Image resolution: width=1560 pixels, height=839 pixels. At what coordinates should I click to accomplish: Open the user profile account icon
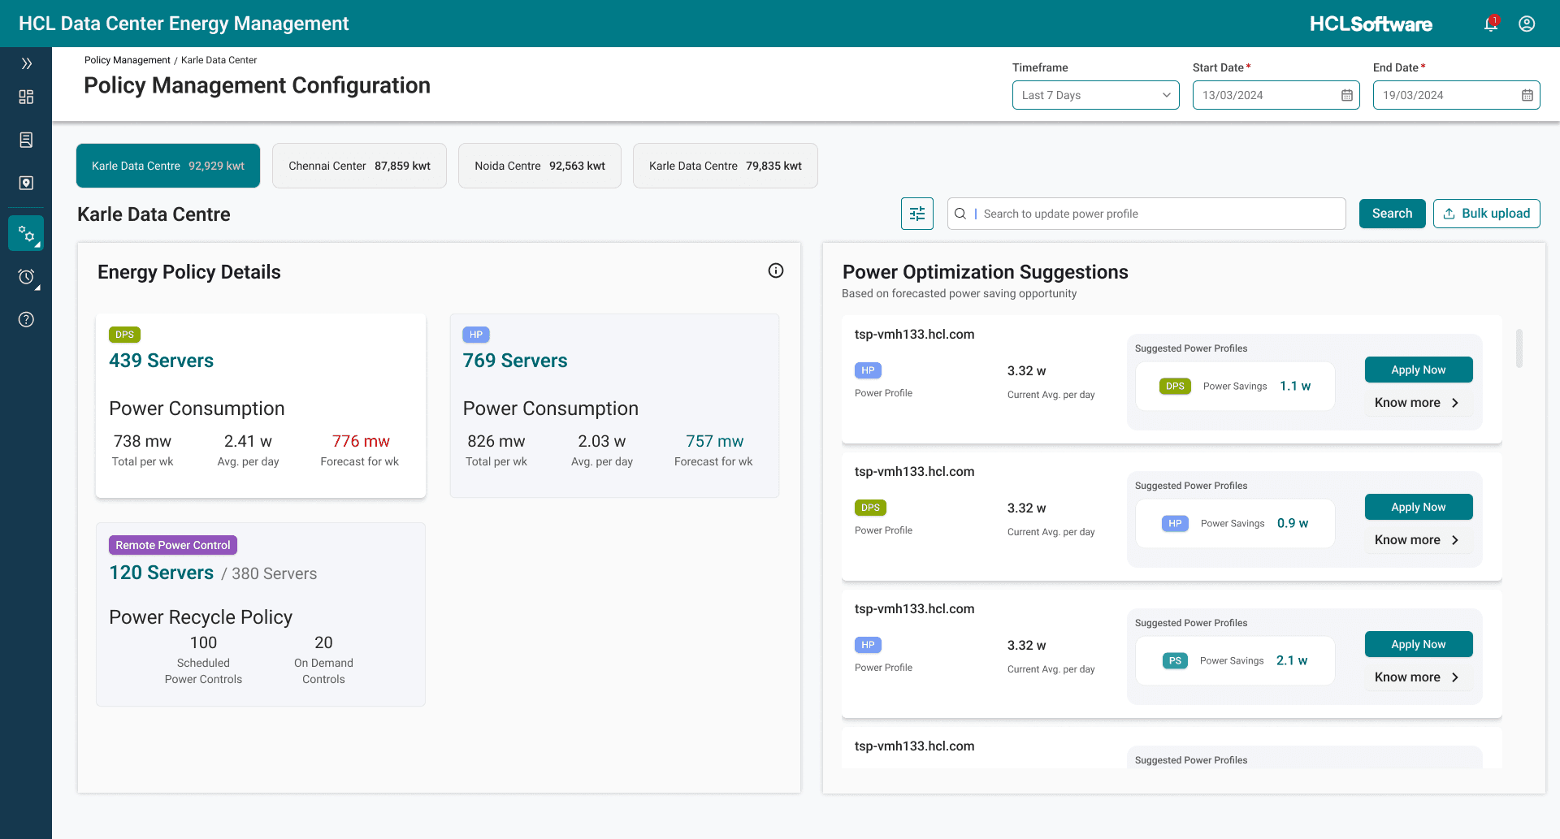pos(1527,24)
